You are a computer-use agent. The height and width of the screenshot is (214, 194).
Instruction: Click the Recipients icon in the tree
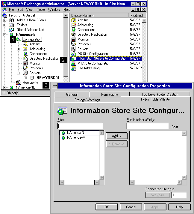click(18, 83)
